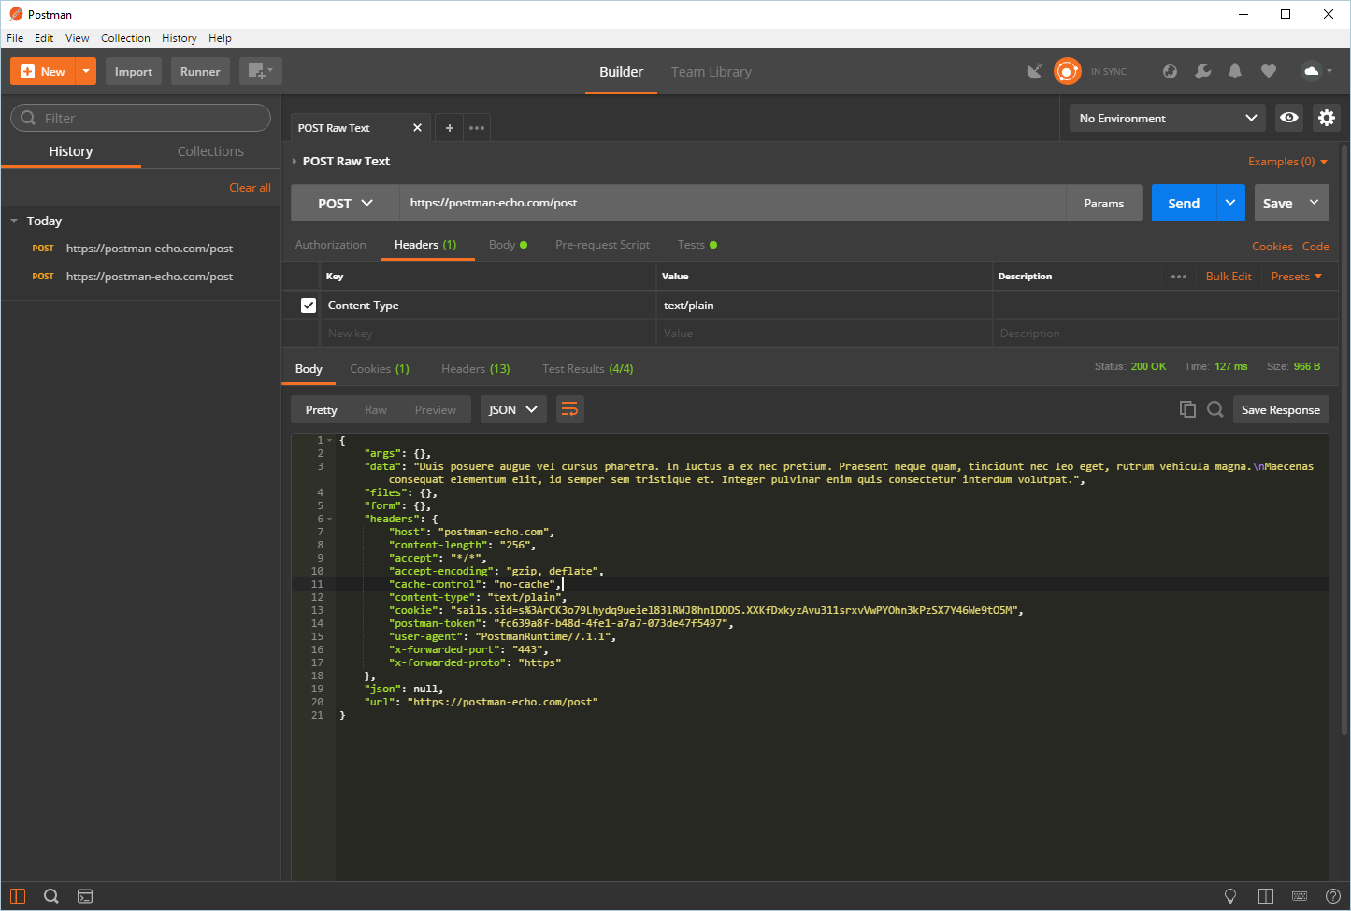Viewport: 1351px width, 911px height.
Task: Click the request URL field
Action: tap(733, 203)
